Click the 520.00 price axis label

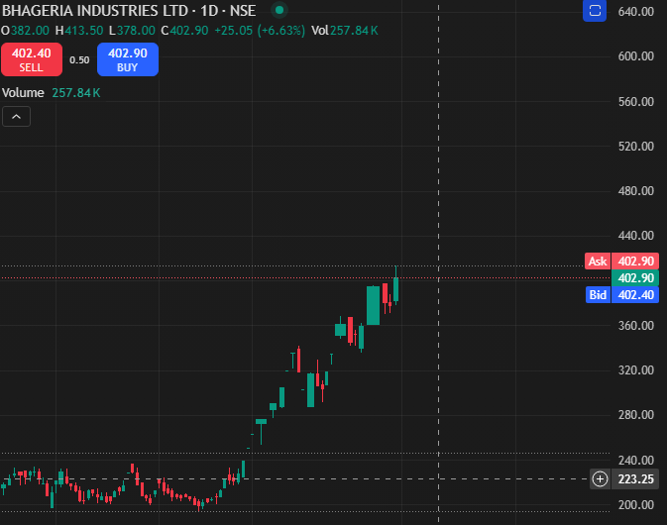click(636, 147)
